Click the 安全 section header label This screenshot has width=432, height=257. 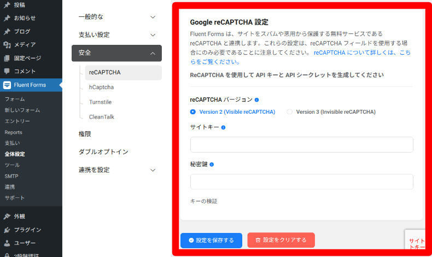[x=85, y=53]
